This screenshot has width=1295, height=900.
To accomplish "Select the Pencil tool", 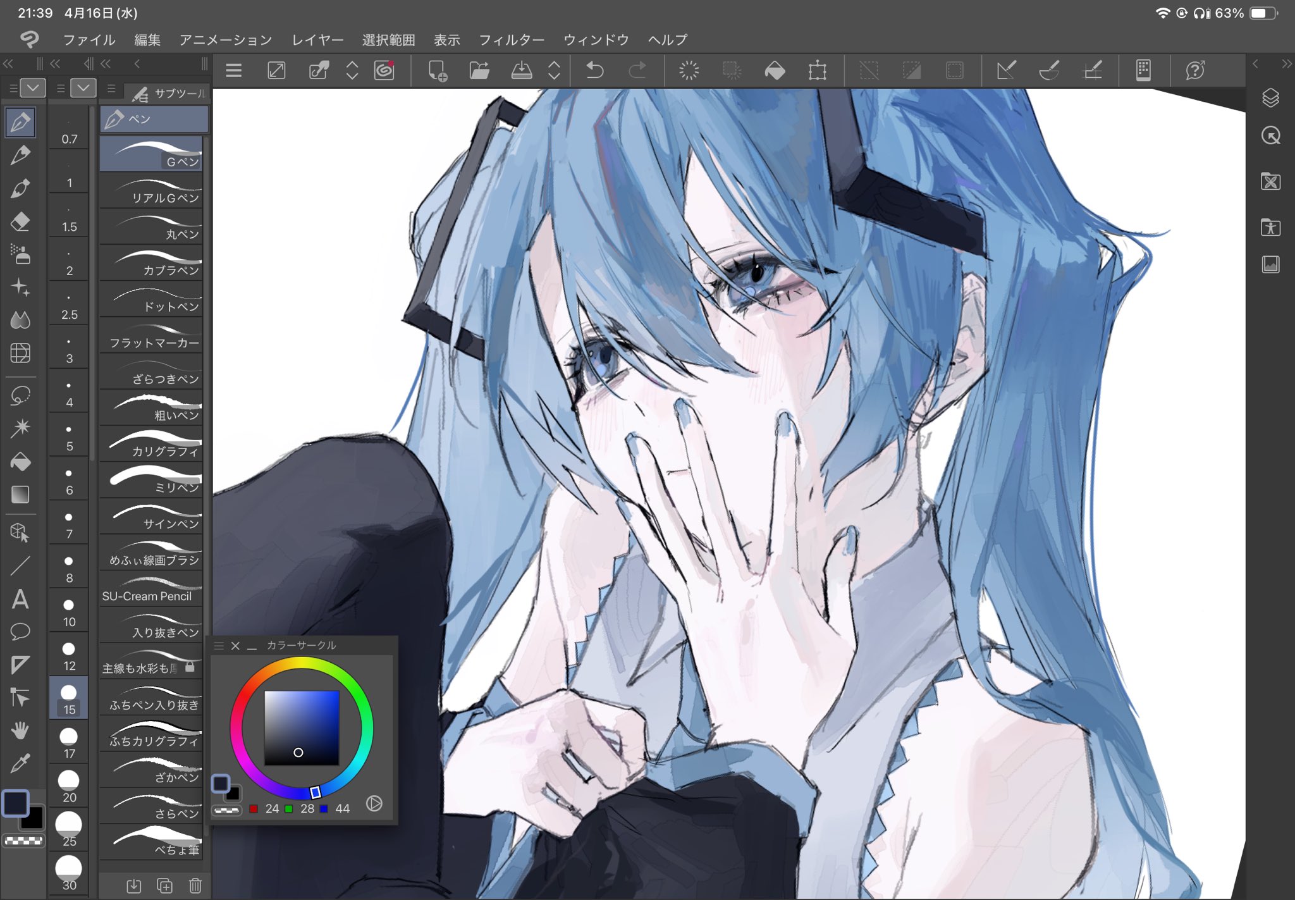I will (20, 155).
